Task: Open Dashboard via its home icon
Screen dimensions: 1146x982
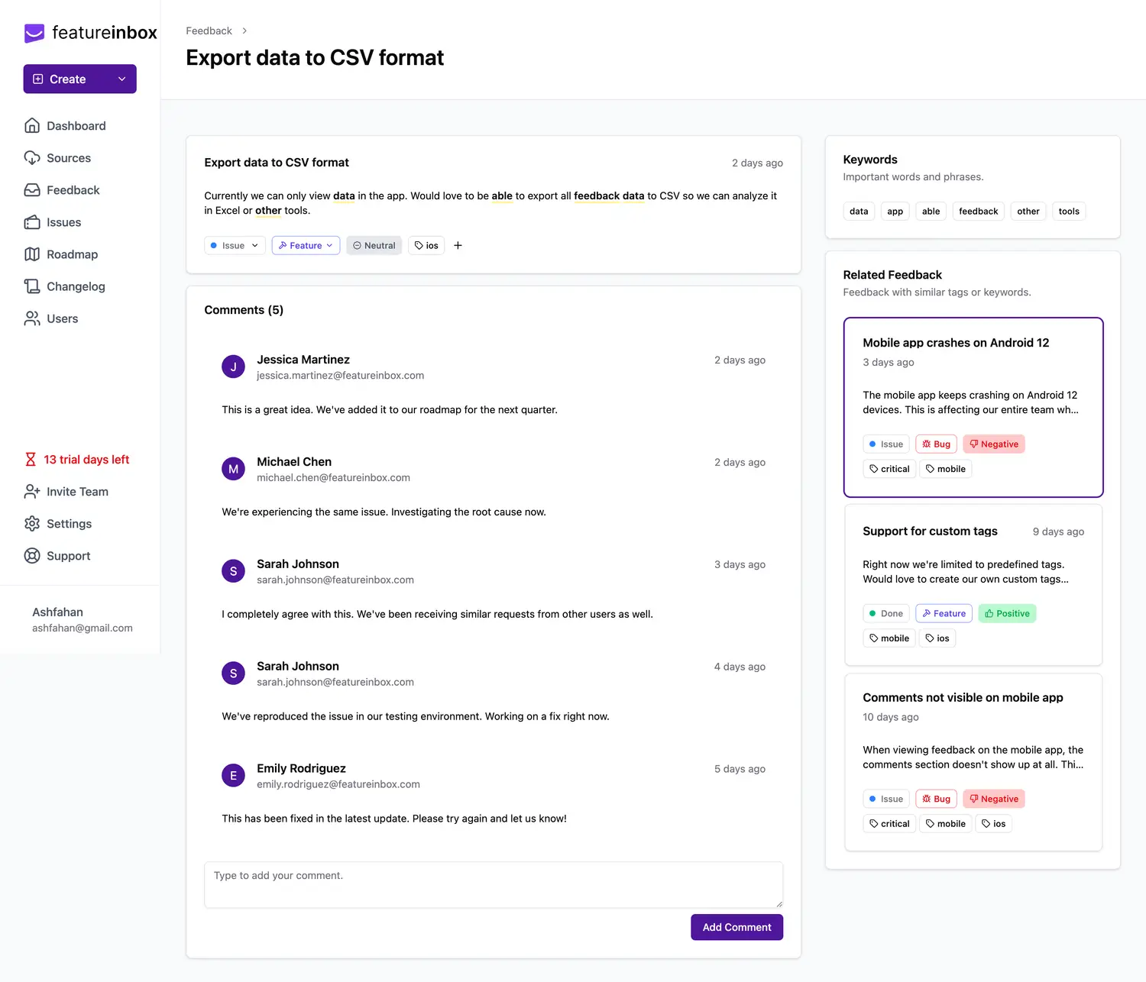Action: 32,126
